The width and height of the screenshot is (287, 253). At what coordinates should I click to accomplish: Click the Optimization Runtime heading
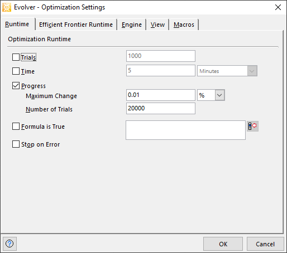coord(40,39)
